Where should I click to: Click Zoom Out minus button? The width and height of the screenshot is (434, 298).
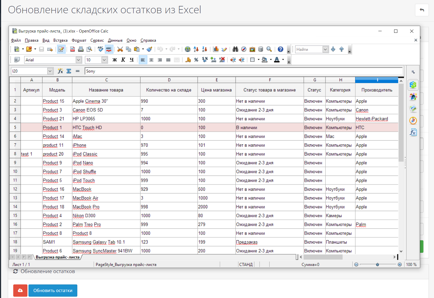356,264
